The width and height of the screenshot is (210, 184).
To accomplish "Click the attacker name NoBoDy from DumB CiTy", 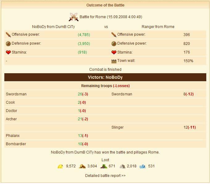I will pos(53,27).
